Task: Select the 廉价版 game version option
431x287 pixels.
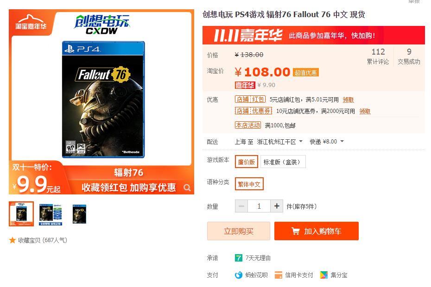Action: [246, 162]
